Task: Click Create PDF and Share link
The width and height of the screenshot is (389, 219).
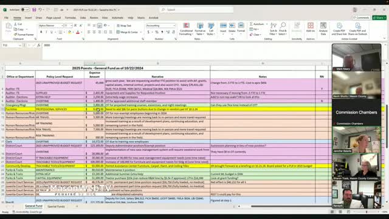Action: point(339,29)
